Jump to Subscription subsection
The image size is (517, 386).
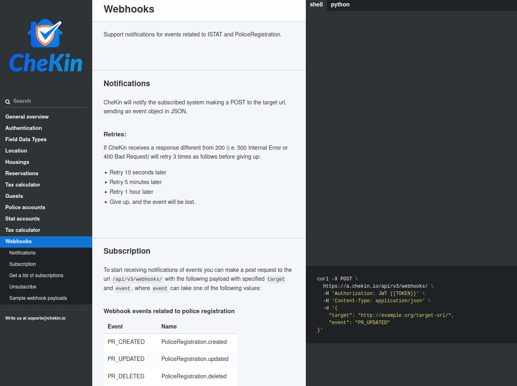click(23, 264)
